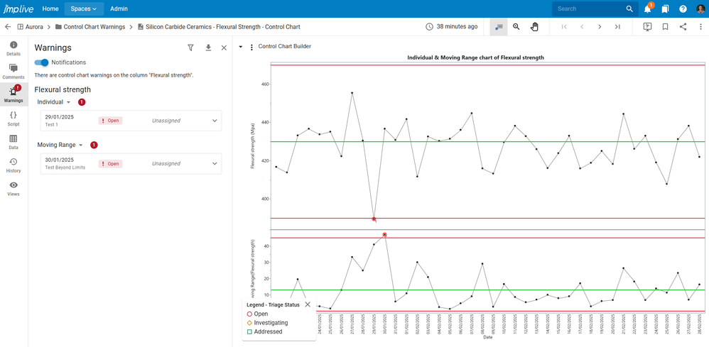The width and height of the screenshot is (709, 347).
Task: Open the History sidebar panel
Action: [x=13, y=165]
